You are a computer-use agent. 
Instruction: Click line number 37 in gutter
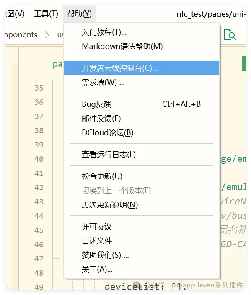click(39, 116)
